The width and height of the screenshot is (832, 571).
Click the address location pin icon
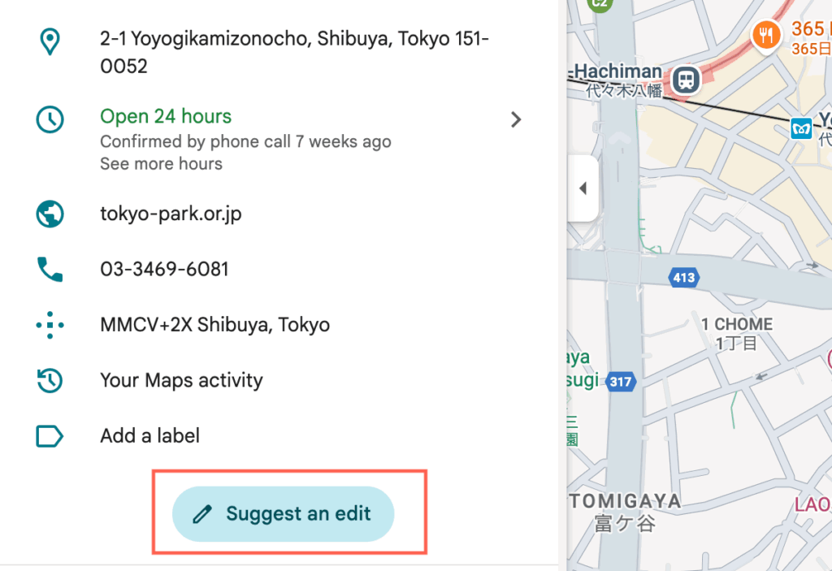click(50, 41)
